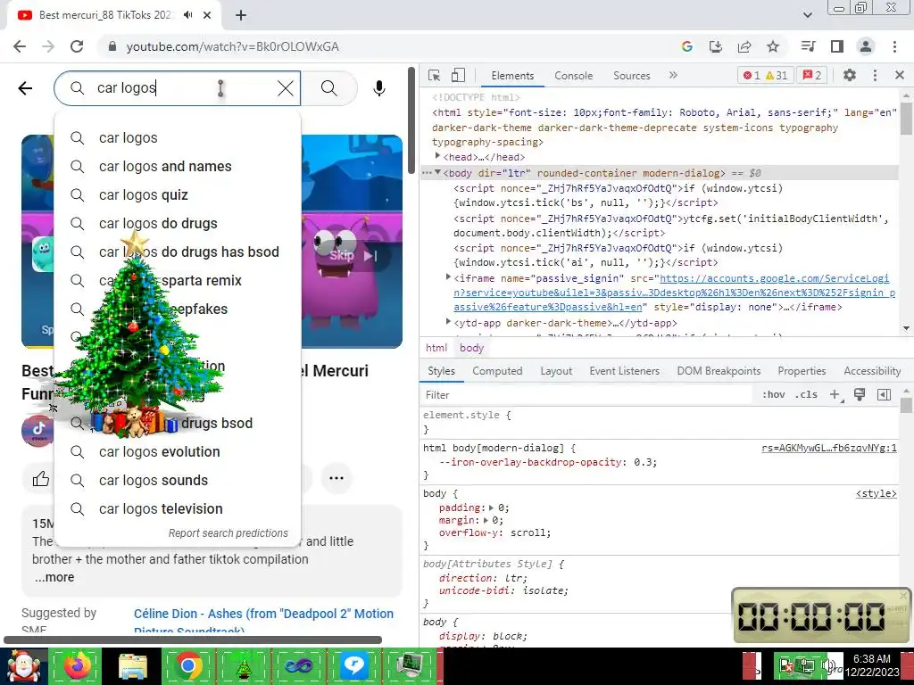Open the Share this page icon
The height and width of the screenshot is (685, 914).
click(744, 46)
